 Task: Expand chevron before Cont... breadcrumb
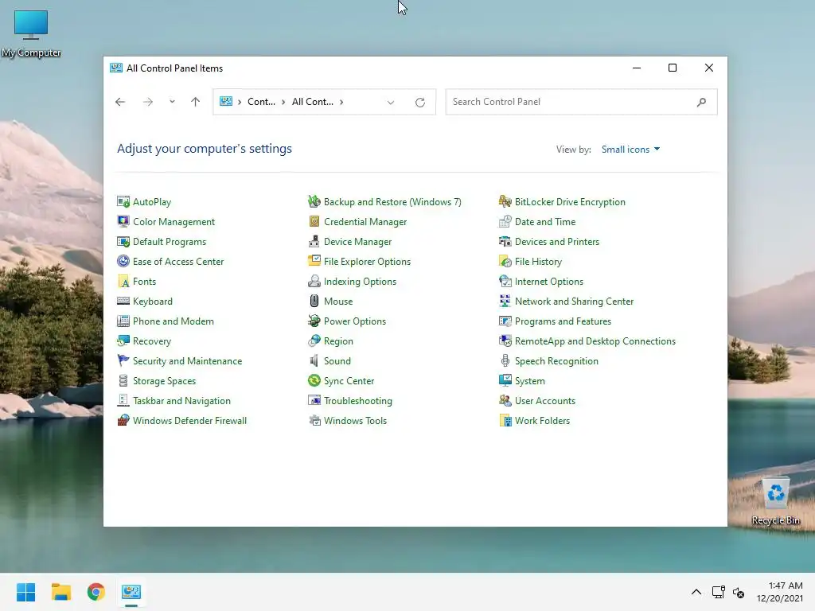pyautogui.click(x=240, y=102)
